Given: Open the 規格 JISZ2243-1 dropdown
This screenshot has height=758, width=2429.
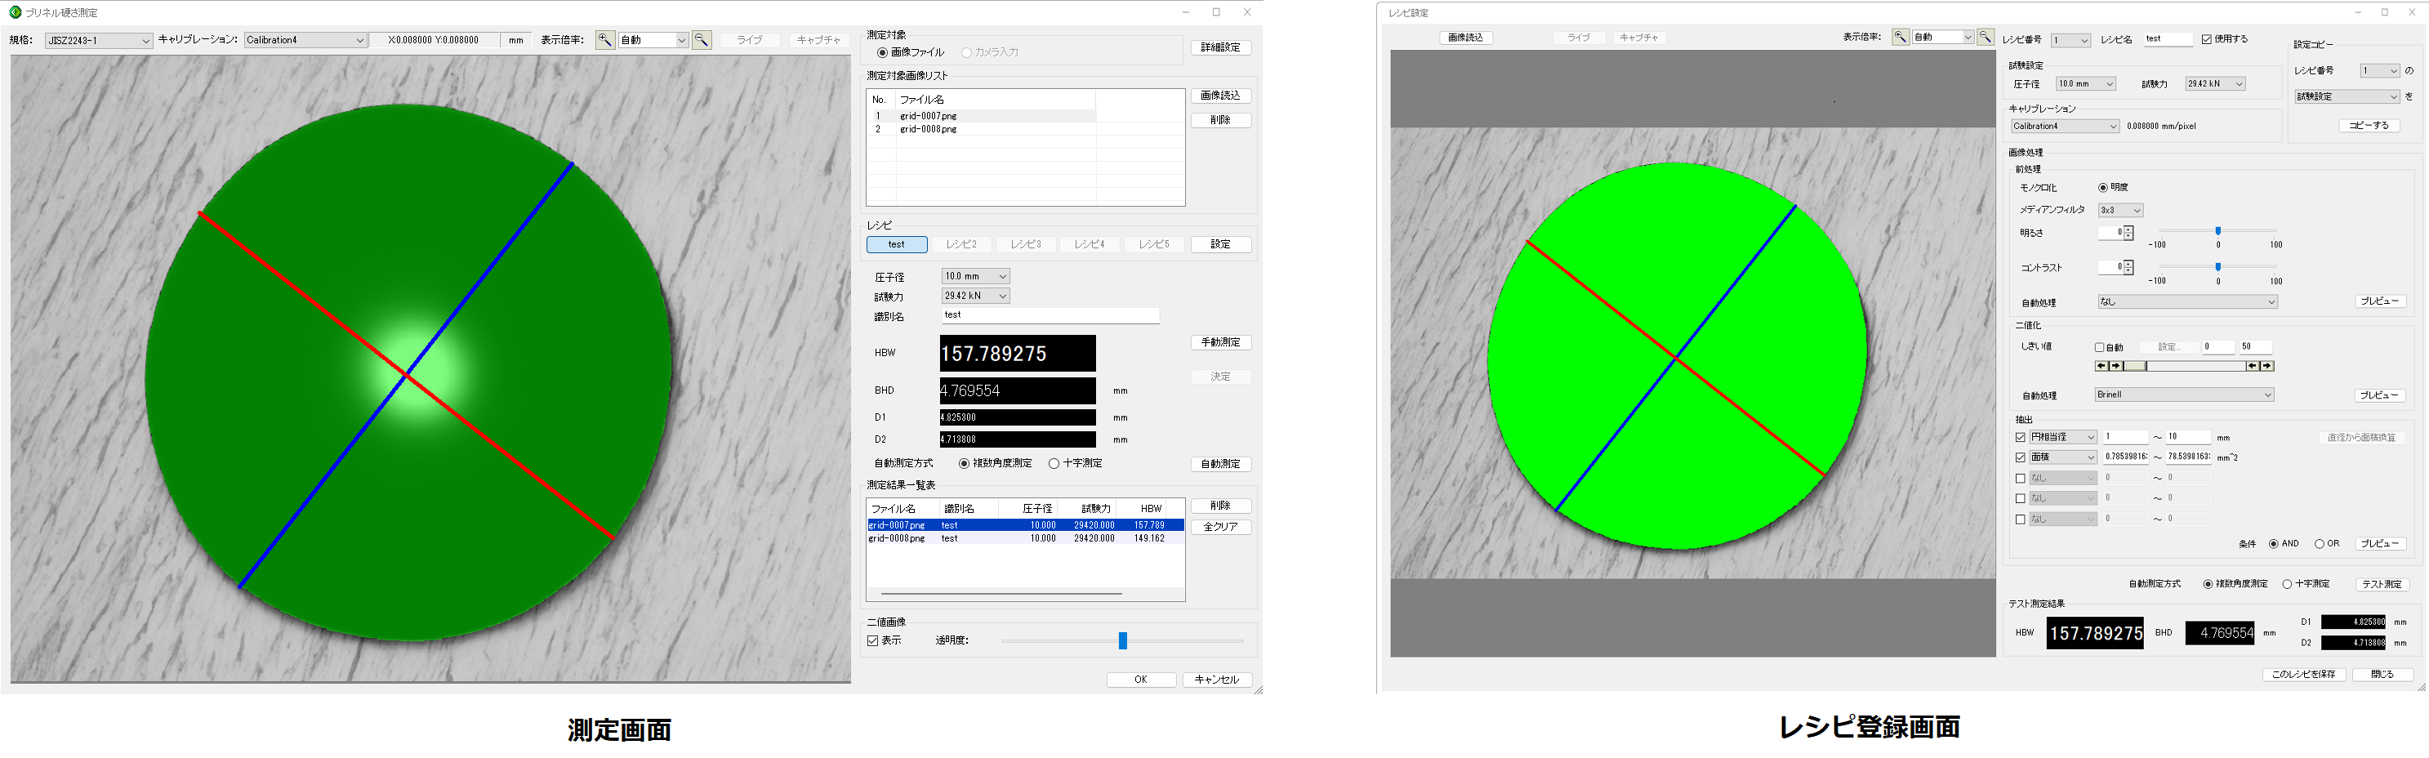Looking at the screenshot, I should point(98,41).
